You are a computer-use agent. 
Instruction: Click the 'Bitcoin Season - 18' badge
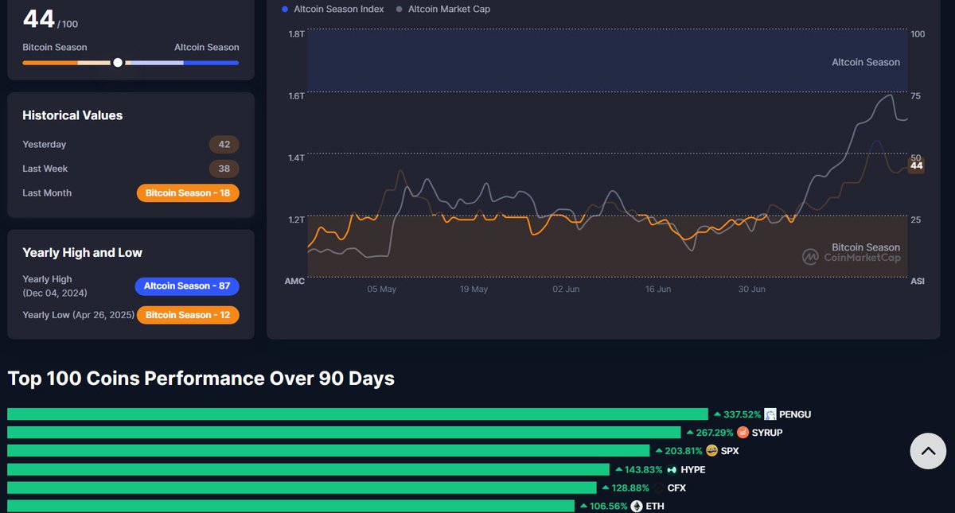[x=188, y=193]
